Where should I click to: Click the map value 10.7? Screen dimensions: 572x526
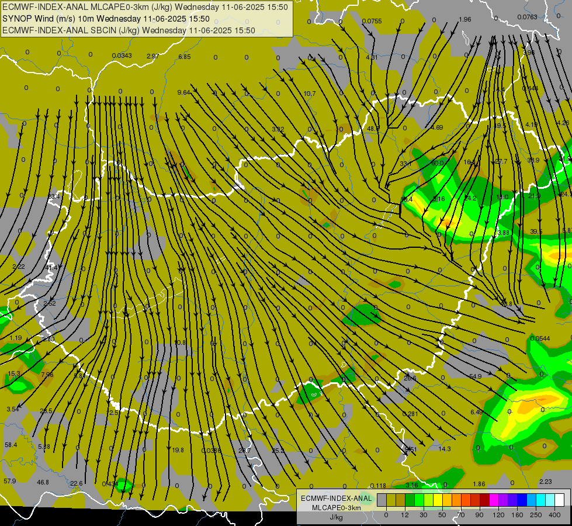point(309,94)
